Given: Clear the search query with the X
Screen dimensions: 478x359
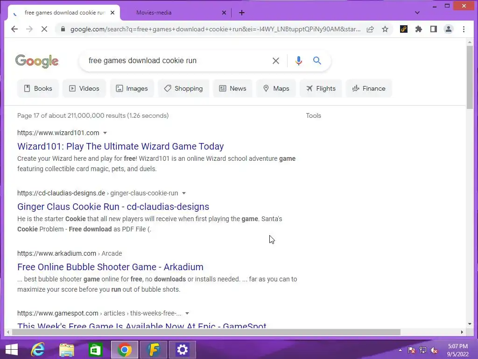Looking at the screenshot, I should pyautogui.click(x=275, y=61).
